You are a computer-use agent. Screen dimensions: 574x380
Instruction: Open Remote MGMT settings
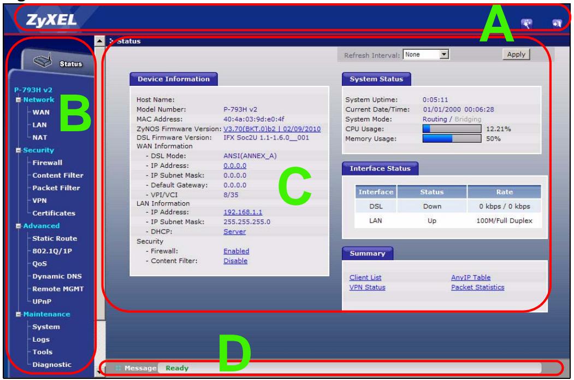click(x=58, y=289)
